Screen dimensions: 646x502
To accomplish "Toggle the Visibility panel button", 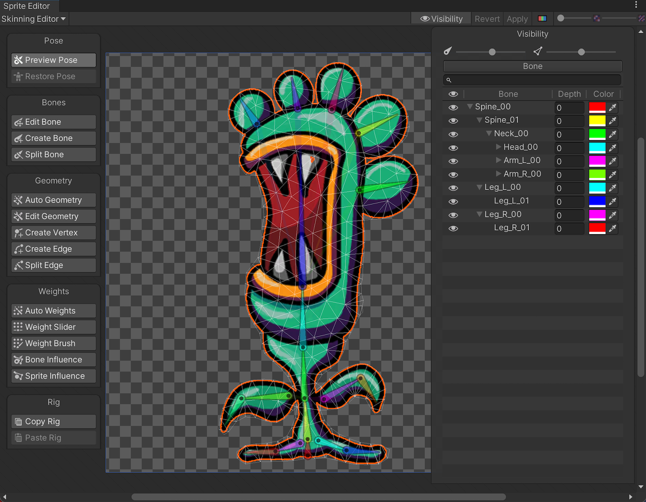I will click(441, 19).
